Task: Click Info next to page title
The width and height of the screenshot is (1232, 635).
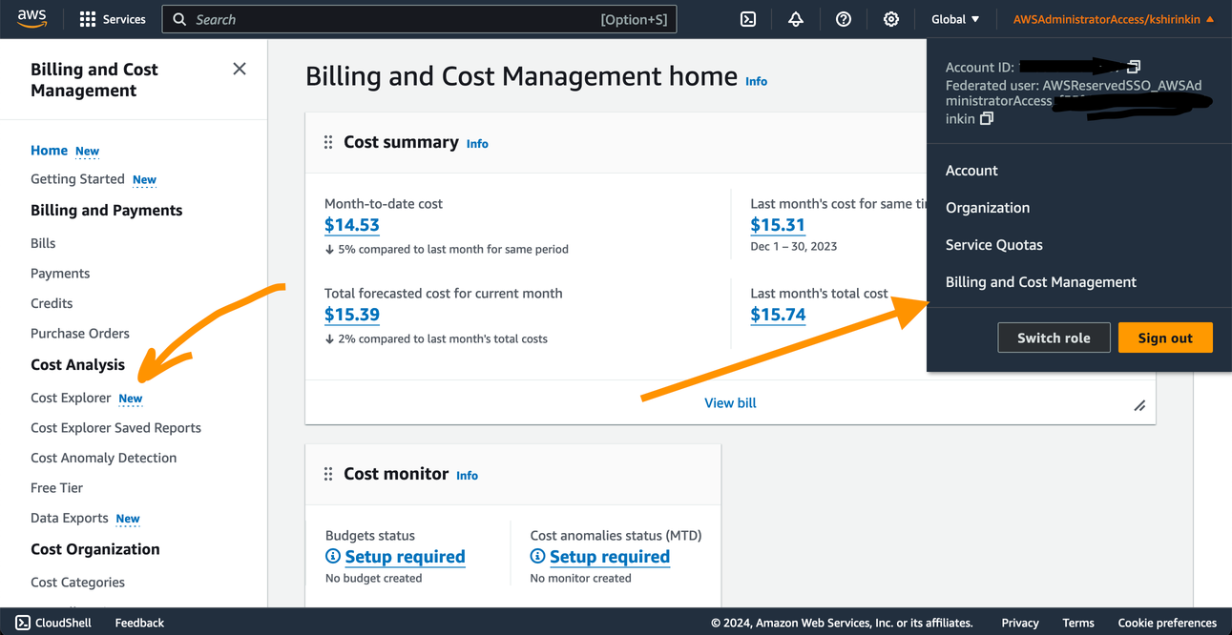Action: click(756, 81)
